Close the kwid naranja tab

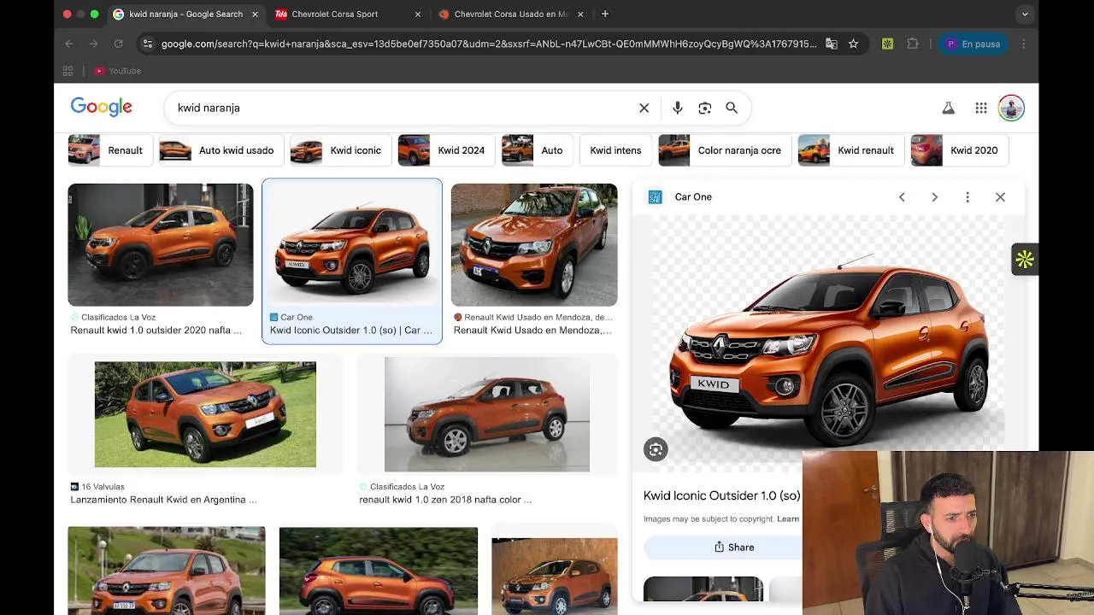[x=255, y=14]
